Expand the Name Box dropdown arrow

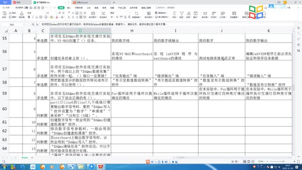(24, 25)
